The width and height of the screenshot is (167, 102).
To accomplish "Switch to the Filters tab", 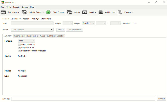I will [28, 36].
